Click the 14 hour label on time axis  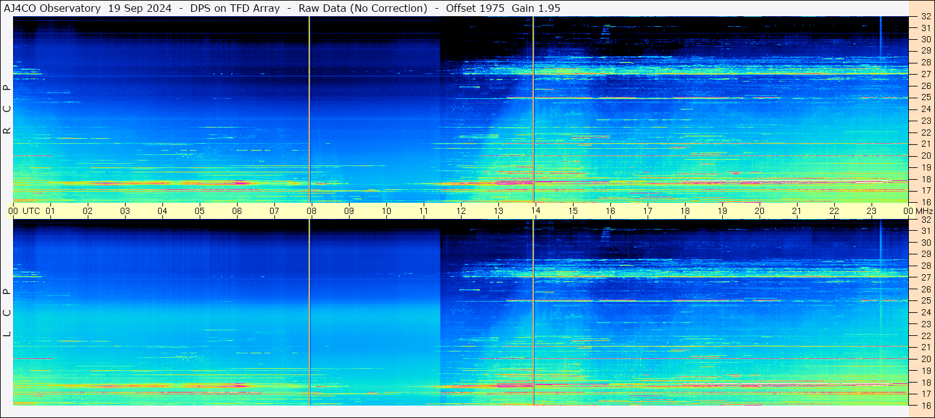pos(536,211)
